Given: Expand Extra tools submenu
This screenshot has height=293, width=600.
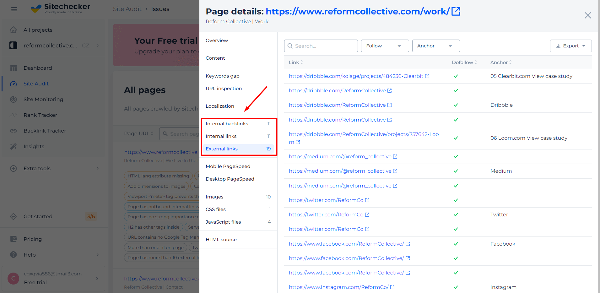Looking at the screenshot, I should tap(98, 168).
